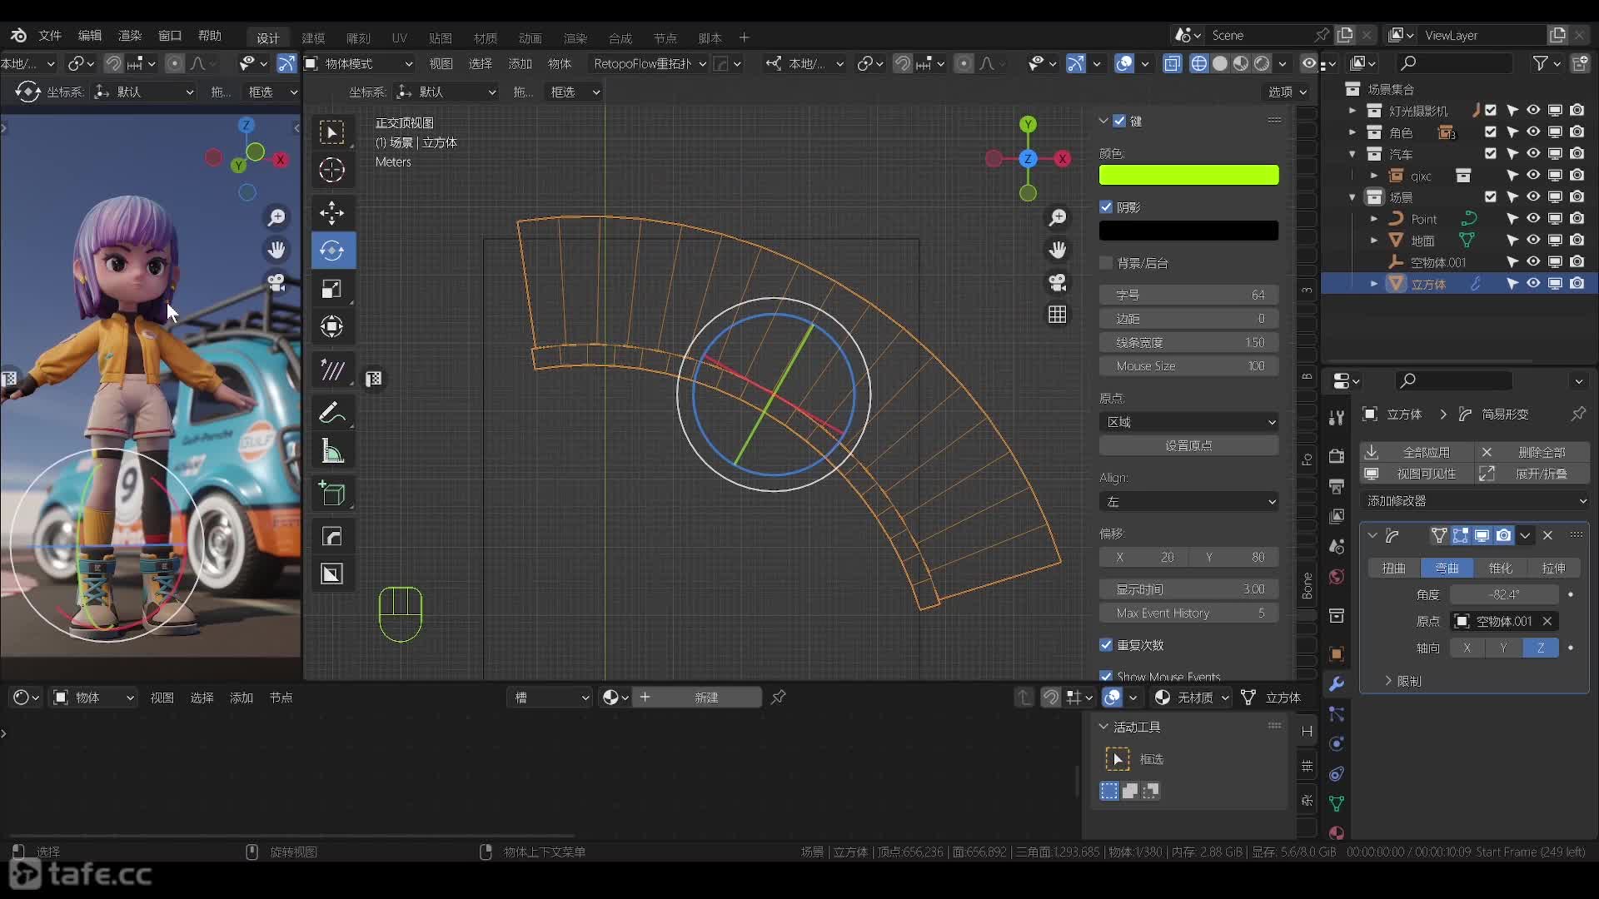Enable the 背景/后台 checkbox
1599x899 pixels.
[1106, 263]
